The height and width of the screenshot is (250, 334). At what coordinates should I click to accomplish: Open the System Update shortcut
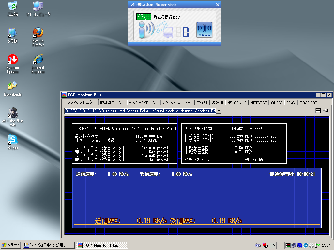pyautogui.click(x=13, y=64)
